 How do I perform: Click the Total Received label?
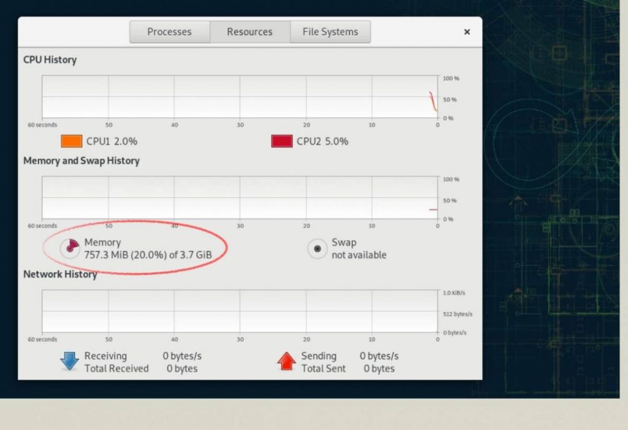[x=117, y=369]
